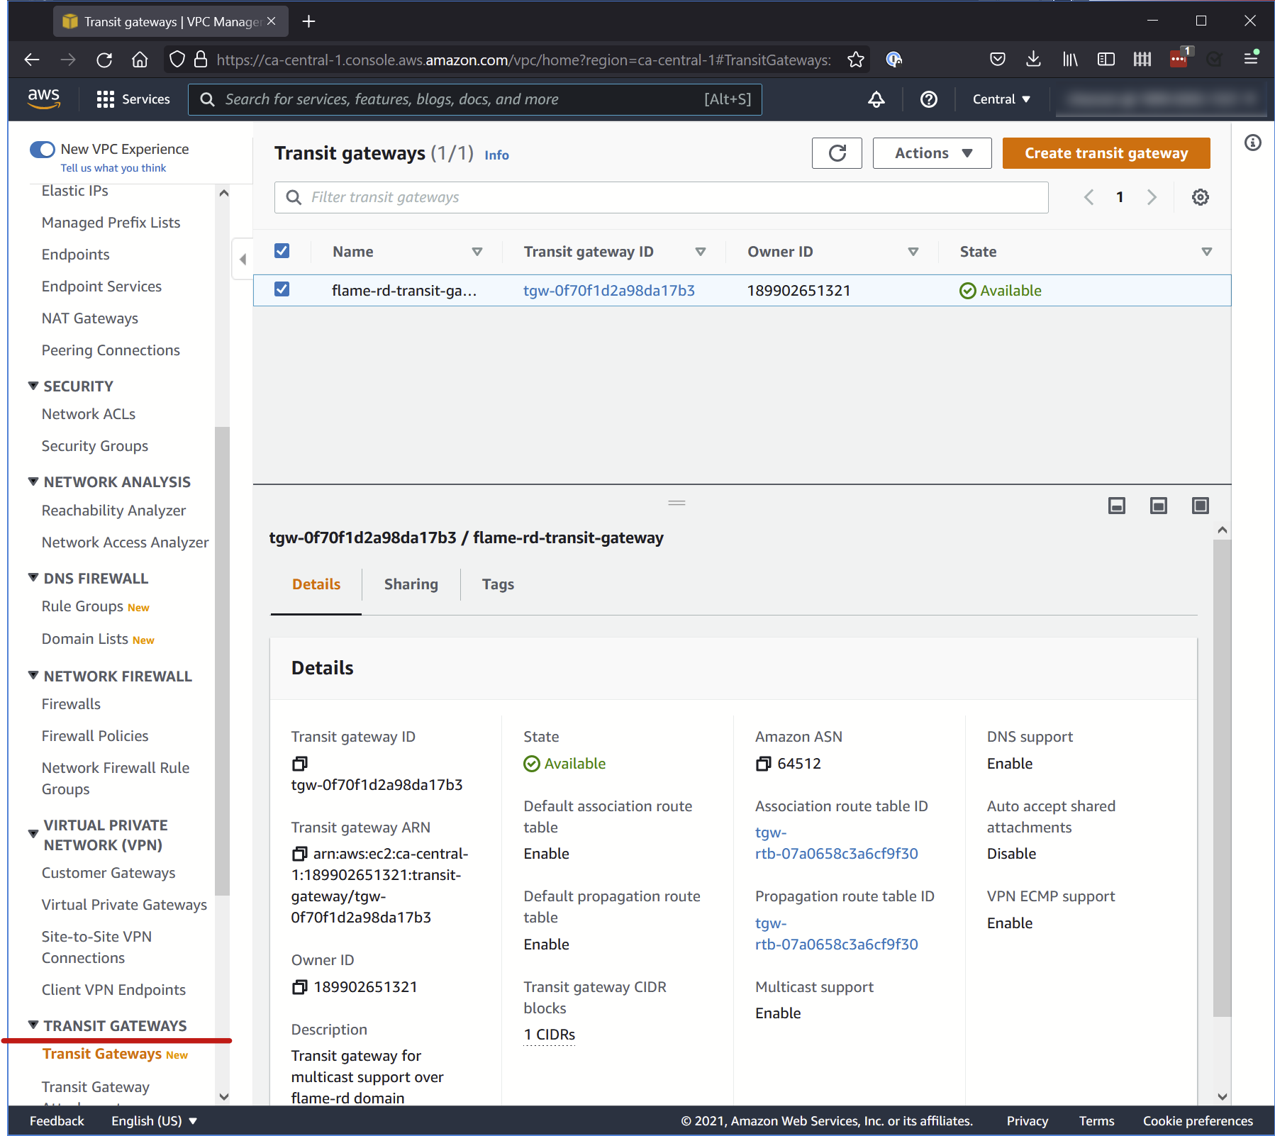Screen dimensions: 1275x1136
Task: Go to previous page of results
Action: (1089, 197)
